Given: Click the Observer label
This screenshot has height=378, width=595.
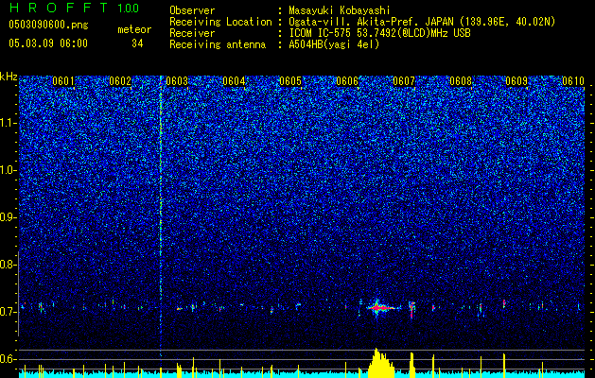Looking at the screenshot, I should (x=192, y=10).
